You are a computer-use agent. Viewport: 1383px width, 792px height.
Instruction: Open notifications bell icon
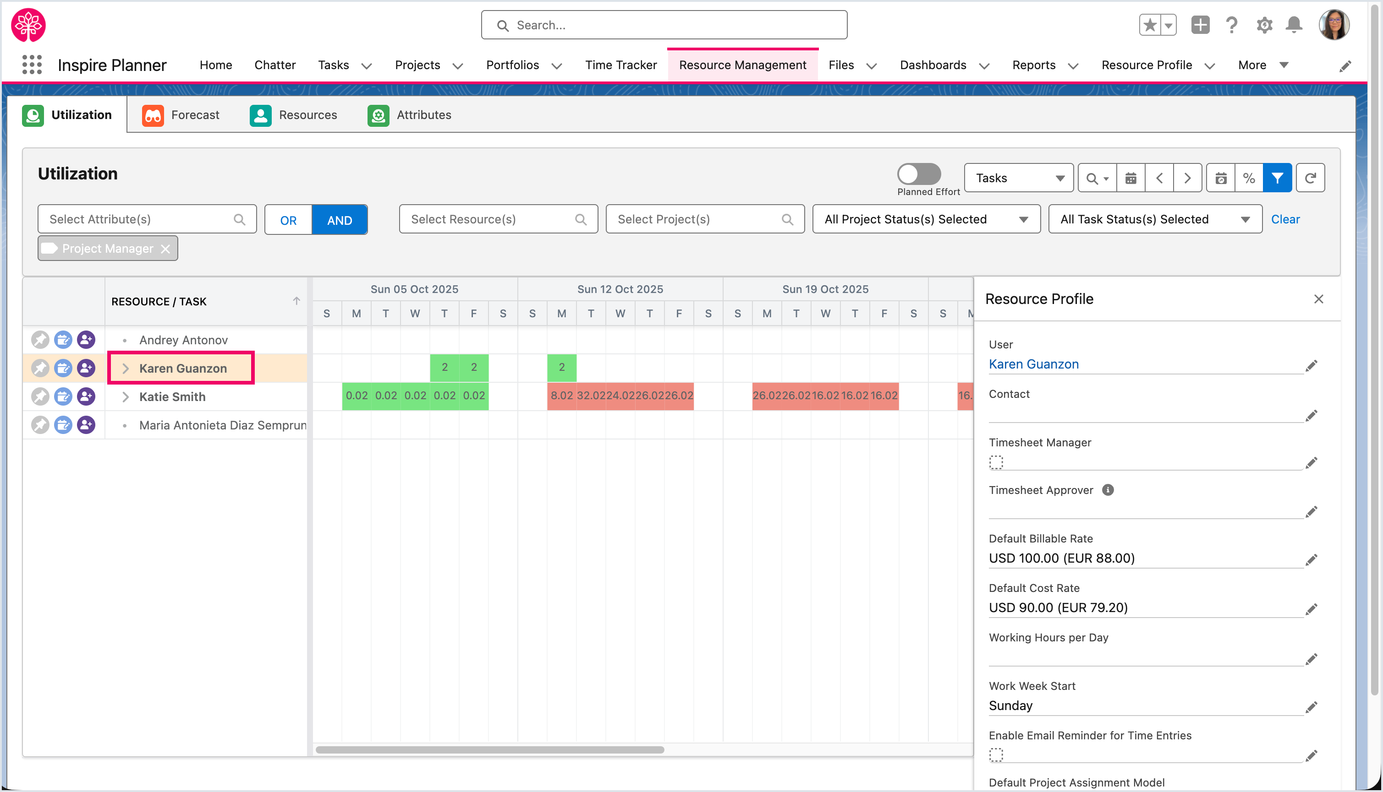tap(1294, 25)
